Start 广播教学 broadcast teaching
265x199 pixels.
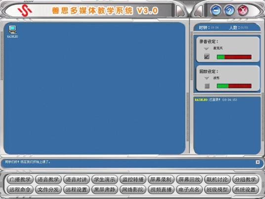coord(20,179)
